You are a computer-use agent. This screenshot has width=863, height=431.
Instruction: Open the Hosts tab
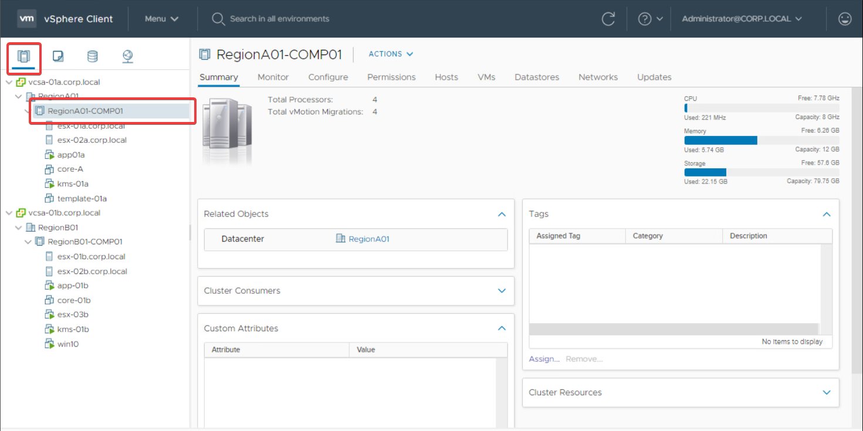(x=446, y=77)
